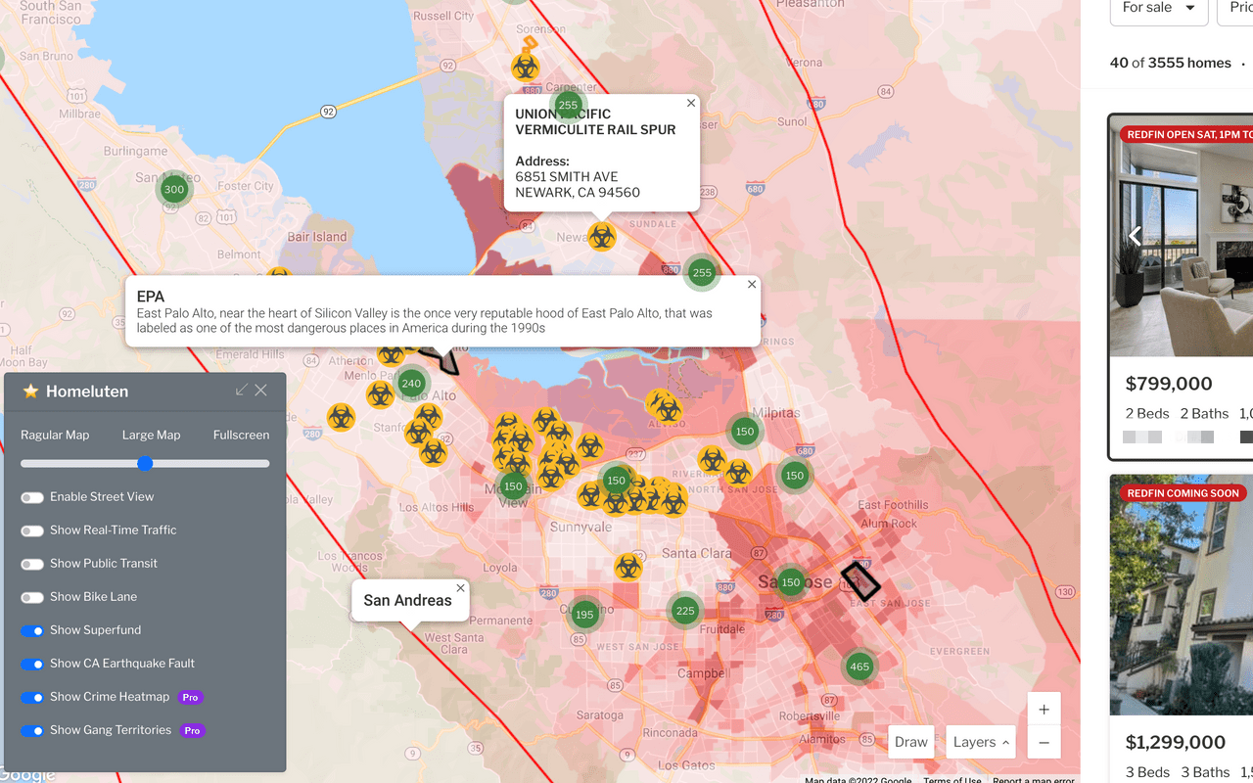Click the map size slider handle
Screen dimensions: 1253x783
point(145,463)
